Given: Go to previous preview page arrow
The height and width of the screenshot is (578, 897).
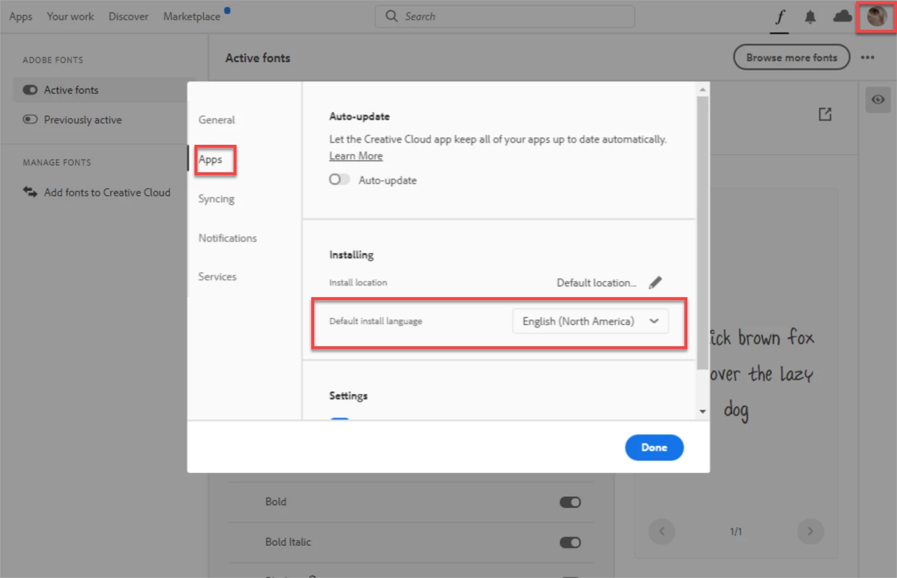Looking at the screenshot, I should 662,531.
